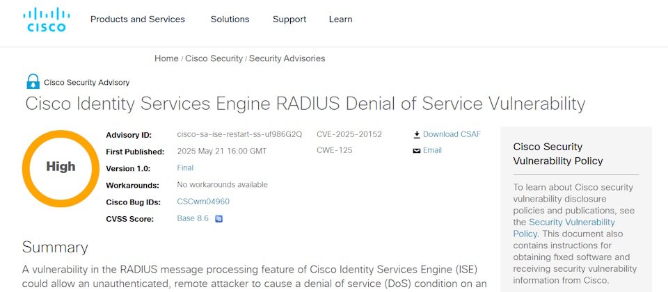Open the Security Vulnerability Policy link
The image size is (668, 292).
pyautogui.click(x=564, y=228)
